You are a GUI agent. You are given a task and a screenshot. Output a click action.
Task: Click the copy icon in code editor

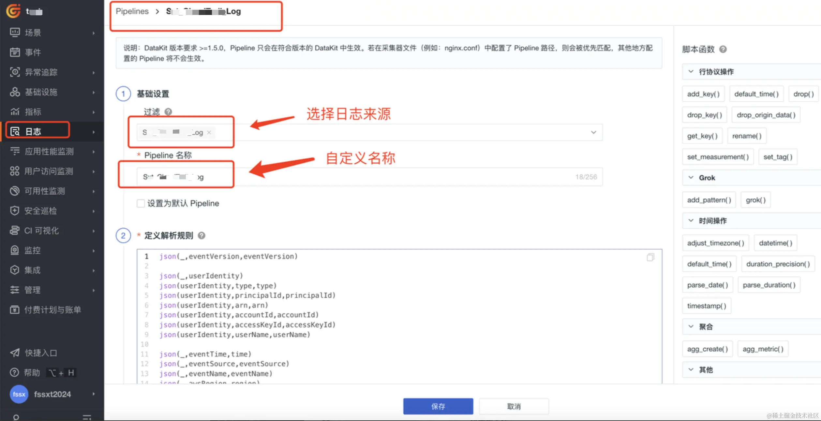(650, 257)
